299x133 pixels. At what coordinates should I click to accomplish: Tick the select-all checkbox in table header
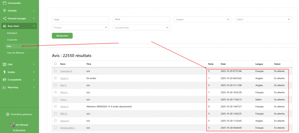[55, 64]
